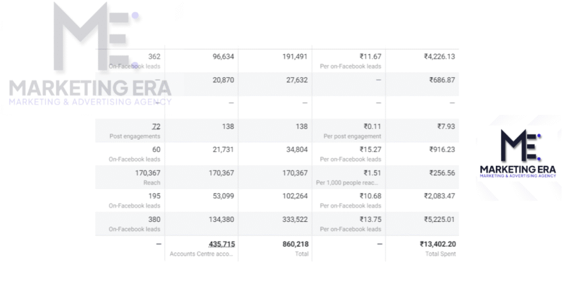
Task: Click the ₹1.51 per 1,000 people reached cost
Action: 372,173
